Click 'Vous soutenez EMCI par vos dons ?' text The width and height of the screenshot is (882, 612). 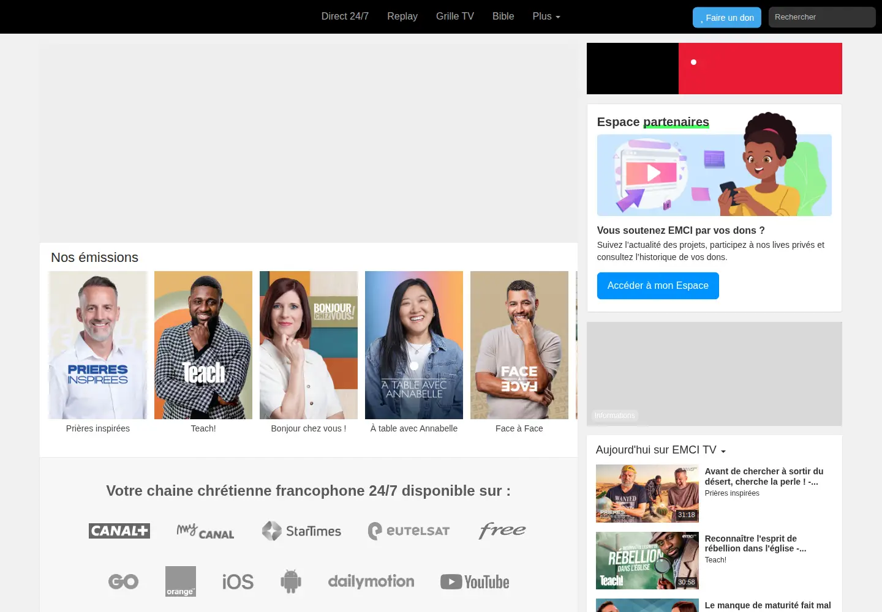[x=681, y=230]
